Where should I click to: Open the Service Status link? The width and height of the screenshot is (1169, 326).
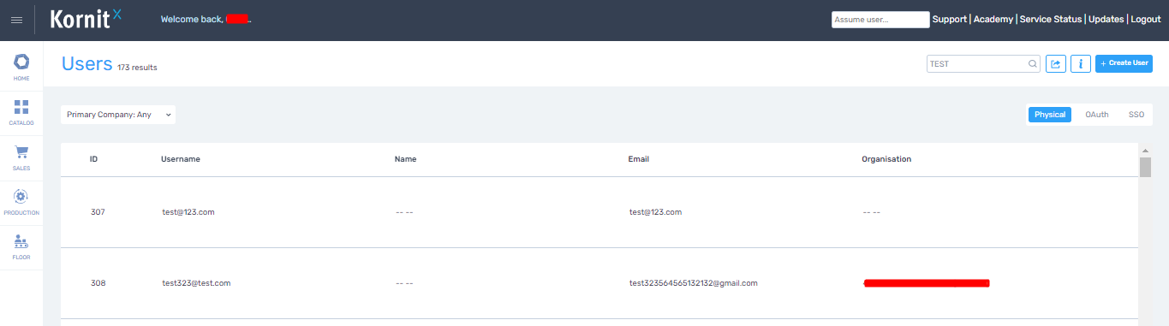tap(1051, 19)
